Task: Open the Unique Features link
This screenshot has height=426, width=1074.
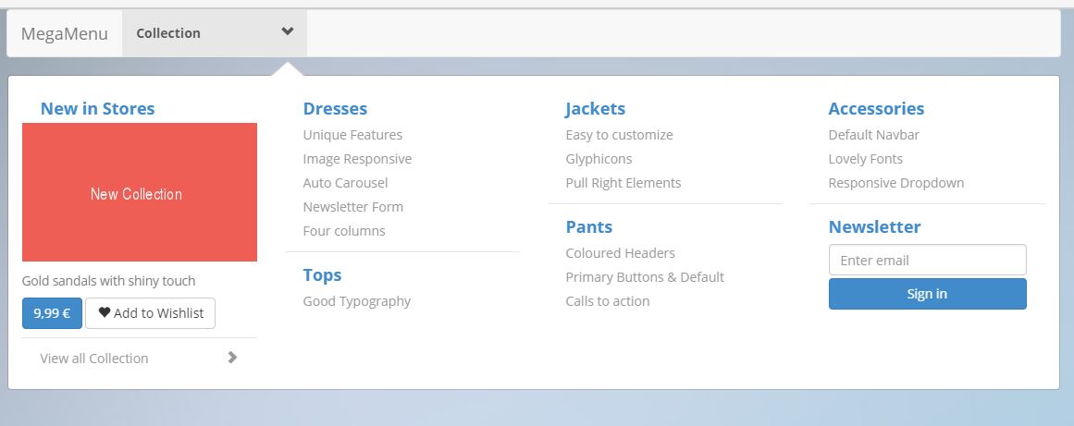Action: point(352,135)
